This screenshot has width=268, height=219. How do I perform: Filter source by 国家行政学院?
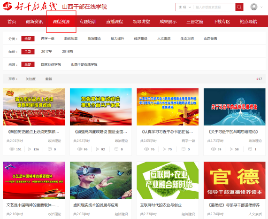pos(51,64)
